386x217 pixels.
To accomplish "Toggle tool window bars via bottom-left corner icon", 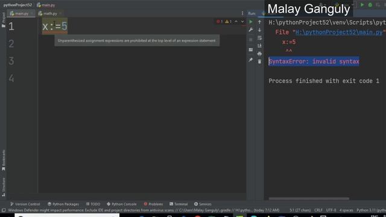I will pos(4,210).
